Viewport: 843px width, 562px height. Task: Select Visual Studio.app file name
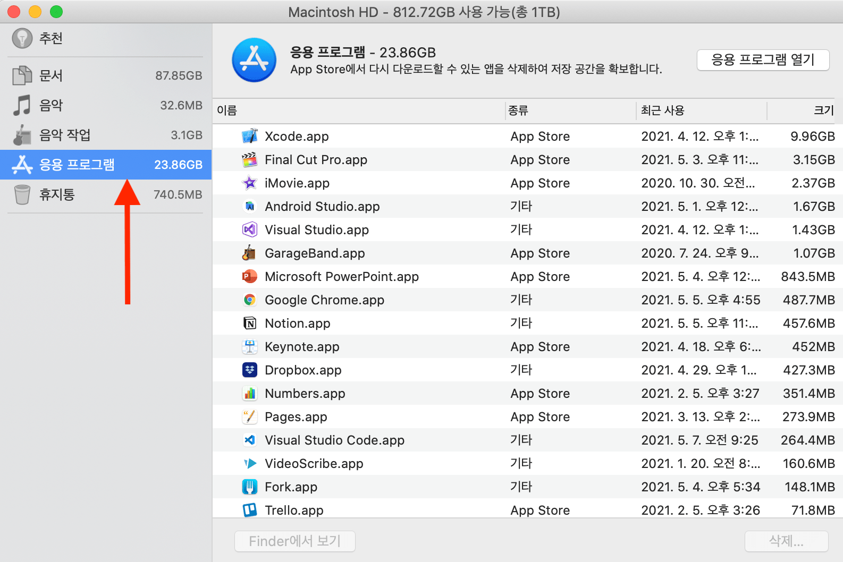(x=317, y=230)
